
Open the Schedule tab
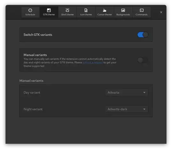tap(30, 12)
